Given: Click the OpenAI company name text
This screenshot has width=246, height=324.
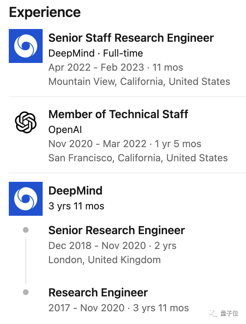Looking at the screenshot, I should (x=65, y=130).
